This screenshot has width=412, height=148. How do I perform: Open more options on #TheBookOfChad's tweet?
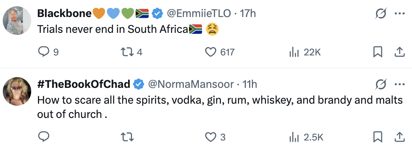click(x=400, y=84)
